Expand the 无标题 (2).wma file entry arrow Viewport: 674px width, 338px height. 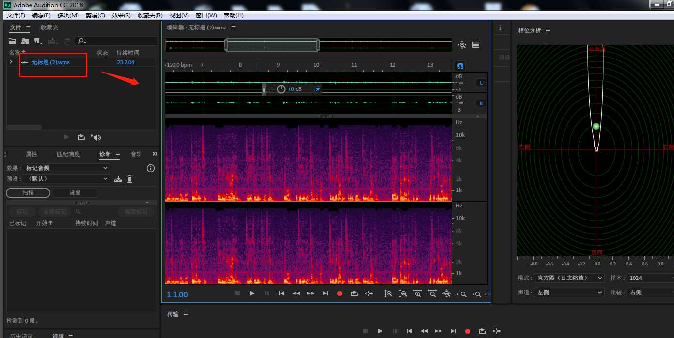11,62
